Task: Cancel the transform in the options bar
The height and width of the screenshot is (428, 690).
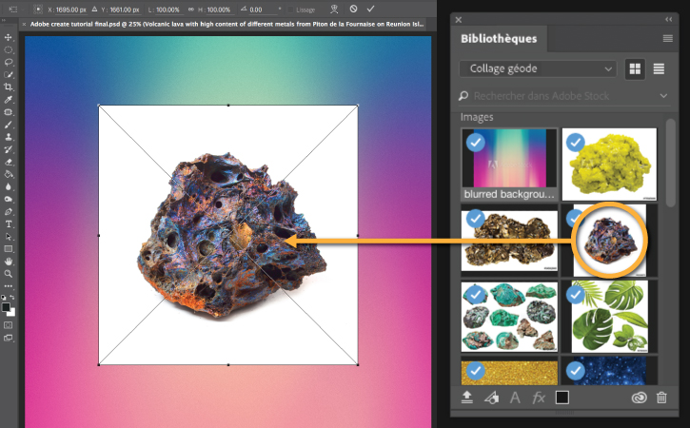Action: pos(353,9)
